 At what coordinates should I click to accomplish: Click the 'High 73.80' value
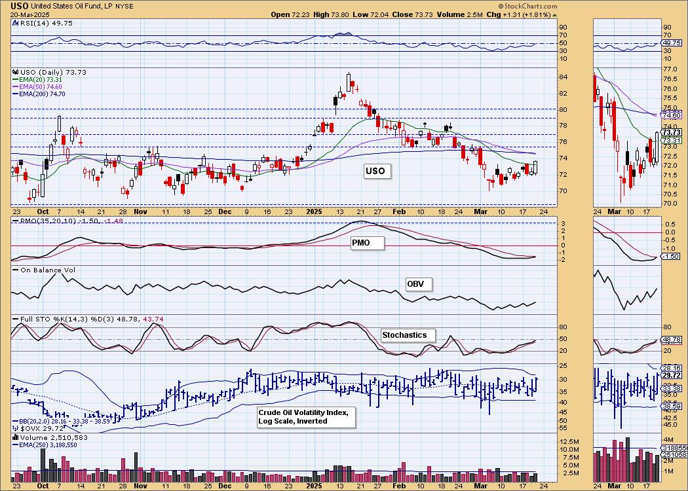[x=332, y=14]
